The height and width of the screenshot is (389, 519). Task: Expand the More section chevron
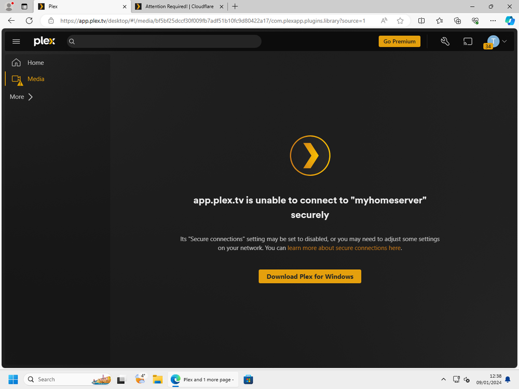tap(31, 97)
